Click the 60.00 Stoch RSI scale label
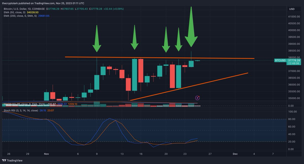This screenshot has width=304, height=164. point(292,127)
